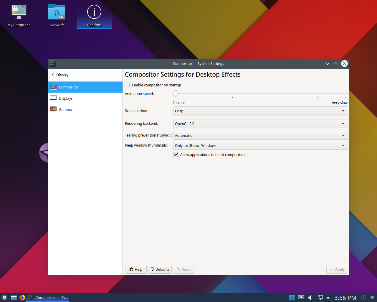The image size is (377, 302).
Task: Open the screenshot monitor tray icon
Action: point(301,298)
